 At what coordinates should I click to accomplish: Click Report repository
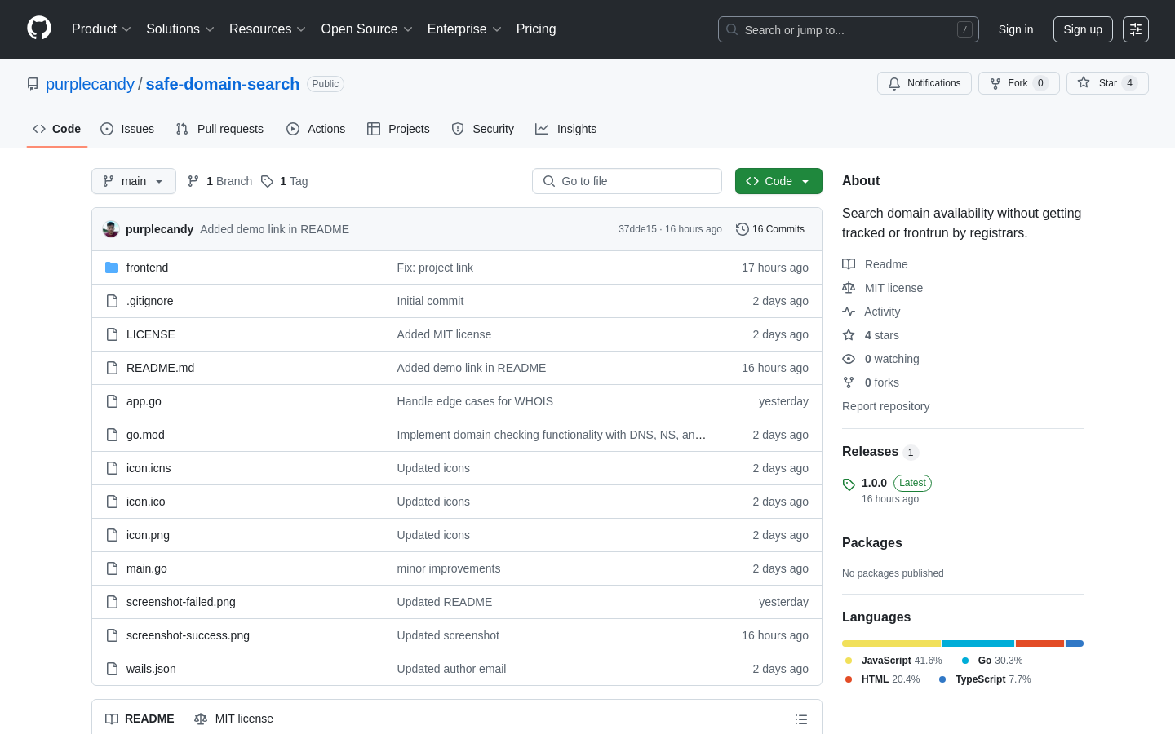(885, 406)
